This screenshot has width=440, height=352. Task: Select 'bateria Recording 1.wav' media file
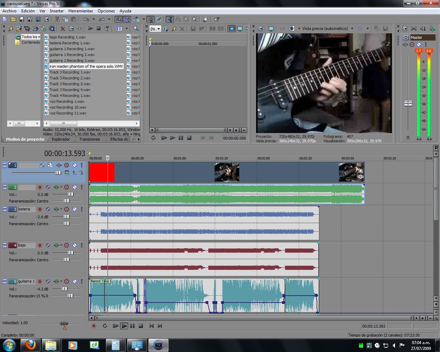tap(70, 43)
